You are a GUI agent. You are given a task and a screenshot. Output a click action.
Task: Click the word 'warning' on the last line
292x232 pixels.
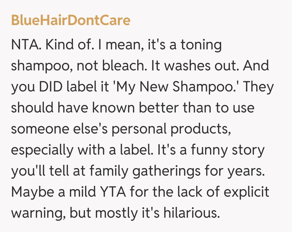tap(38, 213)
